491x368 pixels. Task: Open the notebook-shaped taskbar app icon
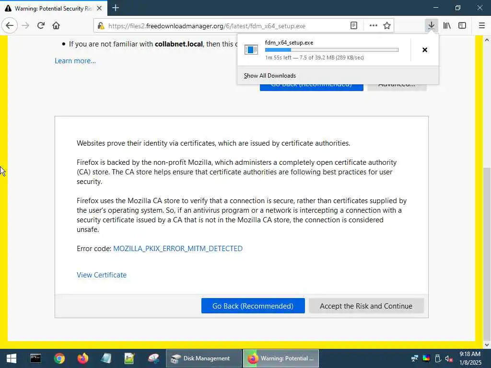106,358
